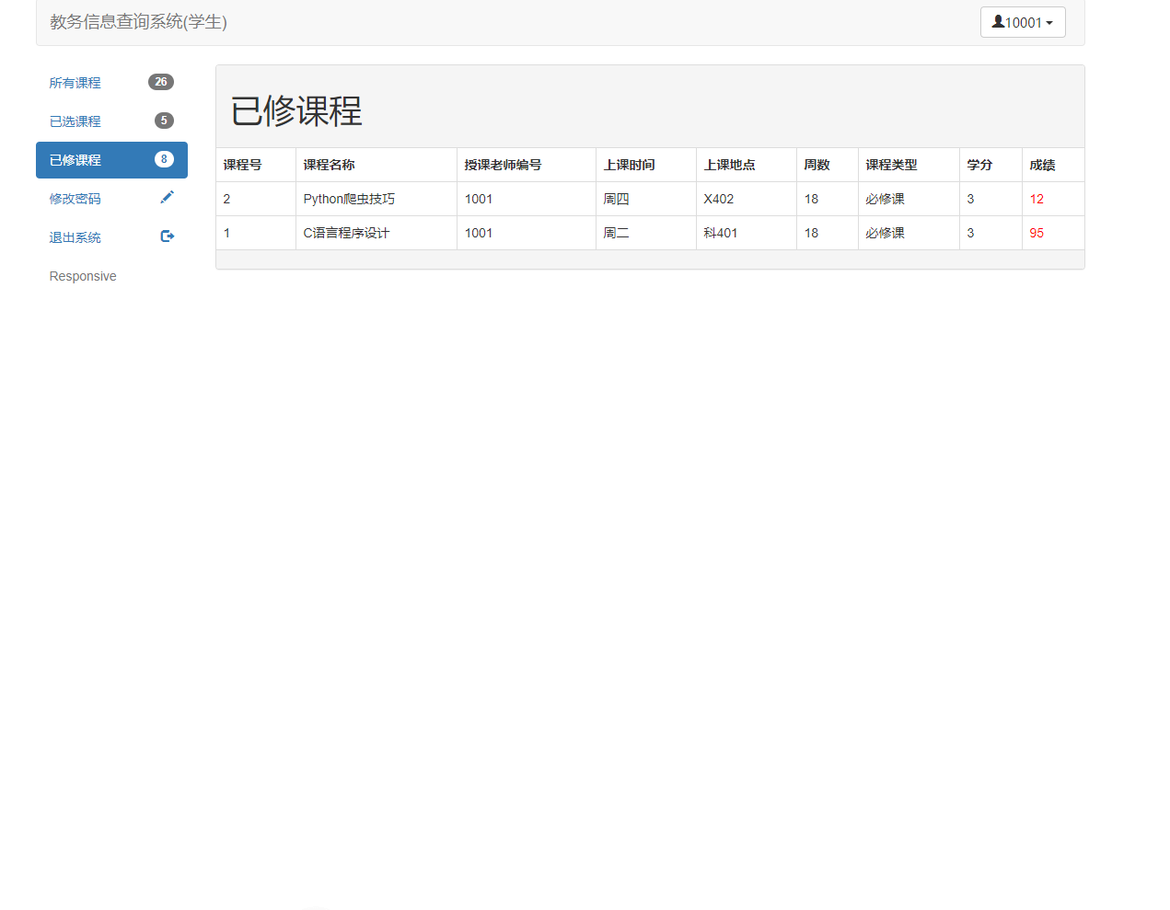The height and width of the screenshot is (910, 1170).
Task: Select 修改密码 to change password
Action: (75, 198)
